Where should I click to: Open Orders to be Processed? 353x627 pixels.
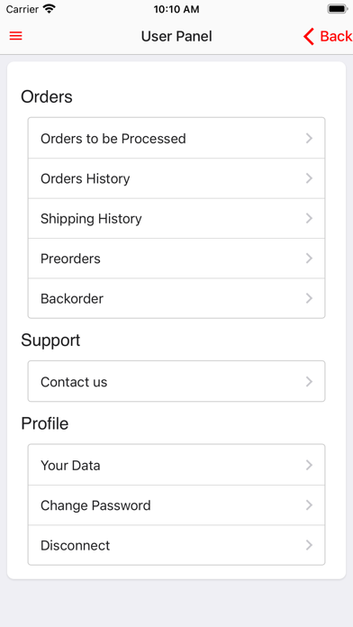(176, 138)
